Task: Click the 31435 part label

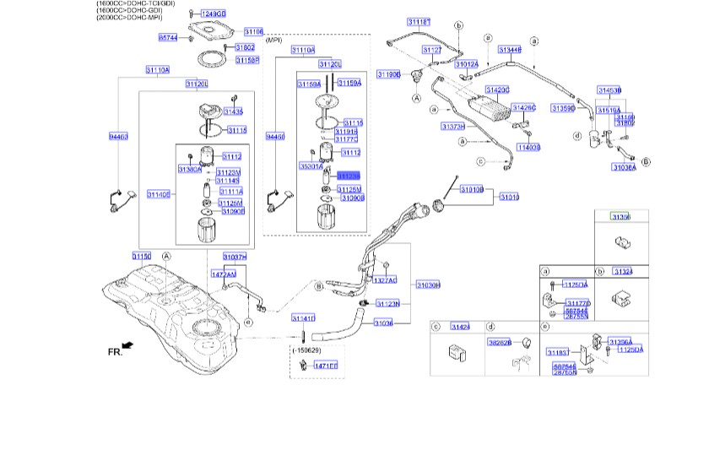Action: 233,111
